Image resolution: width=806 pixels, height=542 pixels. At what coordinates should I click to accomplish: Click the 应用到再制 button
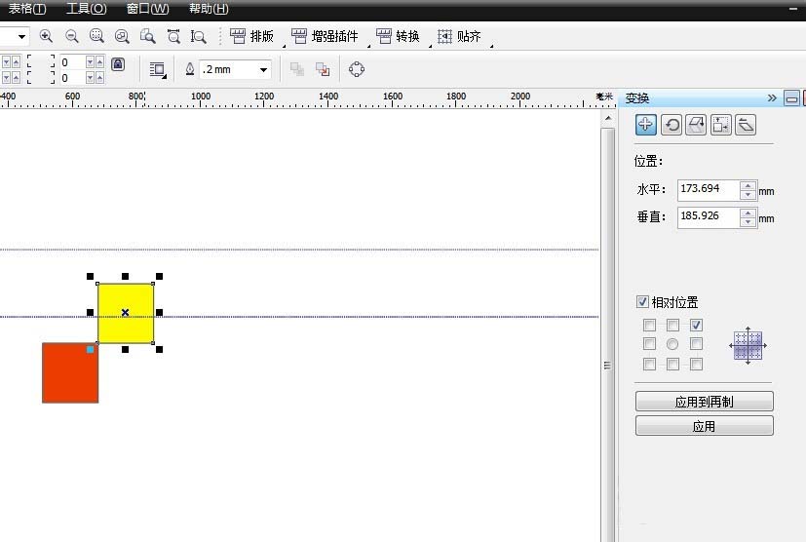[x=705, y=401]
